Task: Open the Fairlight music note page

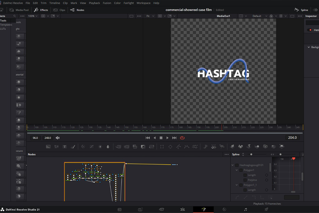Action: click(x=245, y=210)
